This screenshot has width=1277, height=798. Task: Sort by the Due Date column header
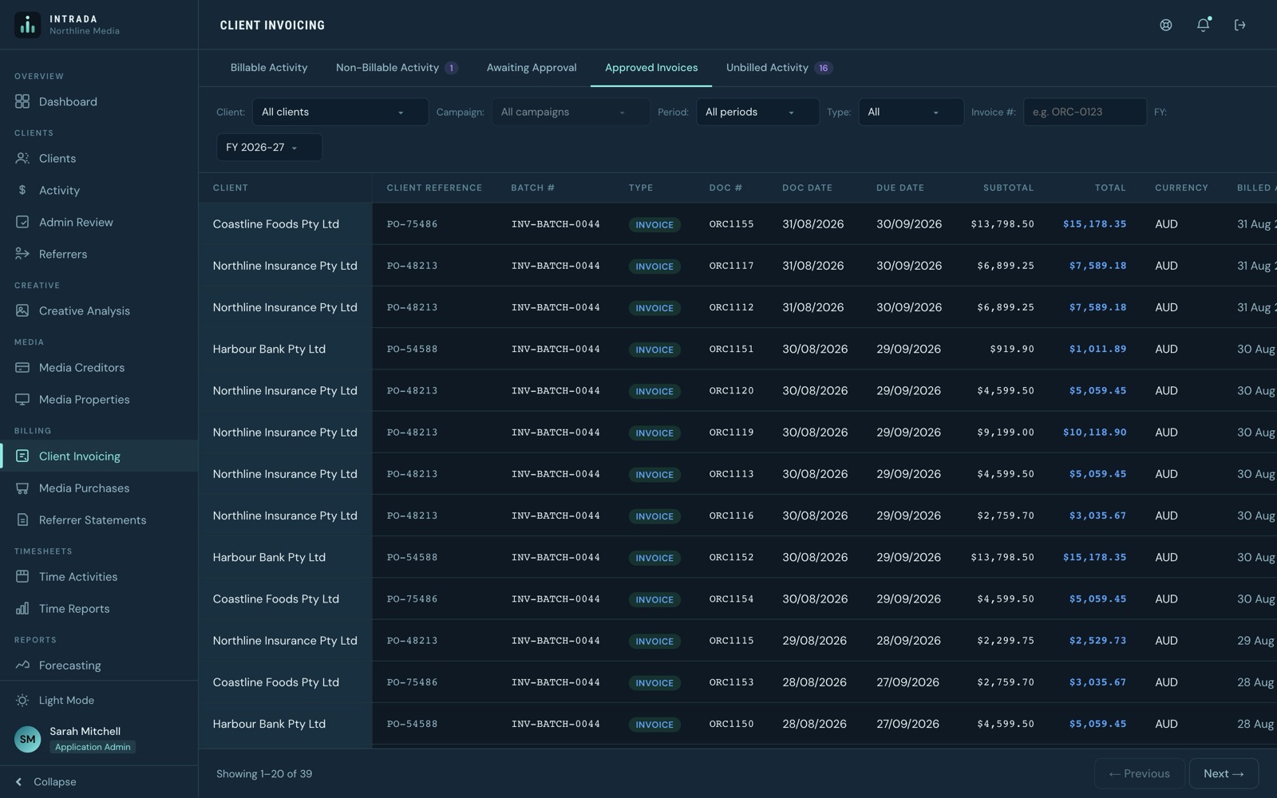(x=900, y=188)
